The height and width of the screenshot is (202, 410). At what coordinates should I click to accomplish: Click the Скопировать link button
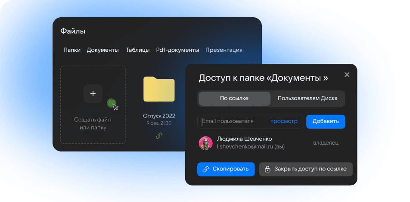pyautogui.click(x=226, y=169)
